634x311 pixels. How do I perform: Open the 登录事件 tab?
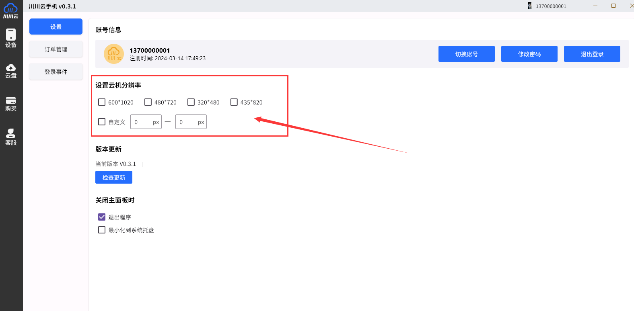pyautogui.click(x=56, y=72)
